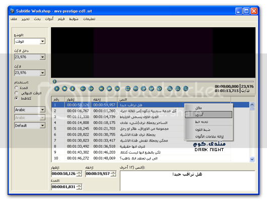Click the Rewind double-left icon
Screen dimensions: 267x201
coord(101,89)
